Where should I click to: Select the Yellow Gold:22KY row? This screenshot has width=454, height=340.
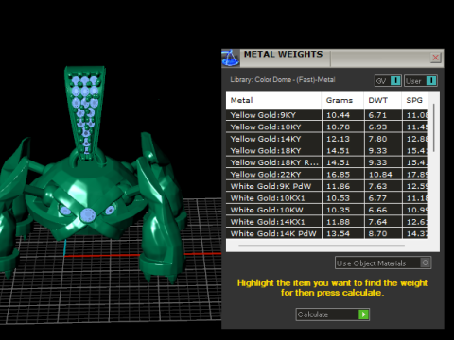click(x=326, y=175)
